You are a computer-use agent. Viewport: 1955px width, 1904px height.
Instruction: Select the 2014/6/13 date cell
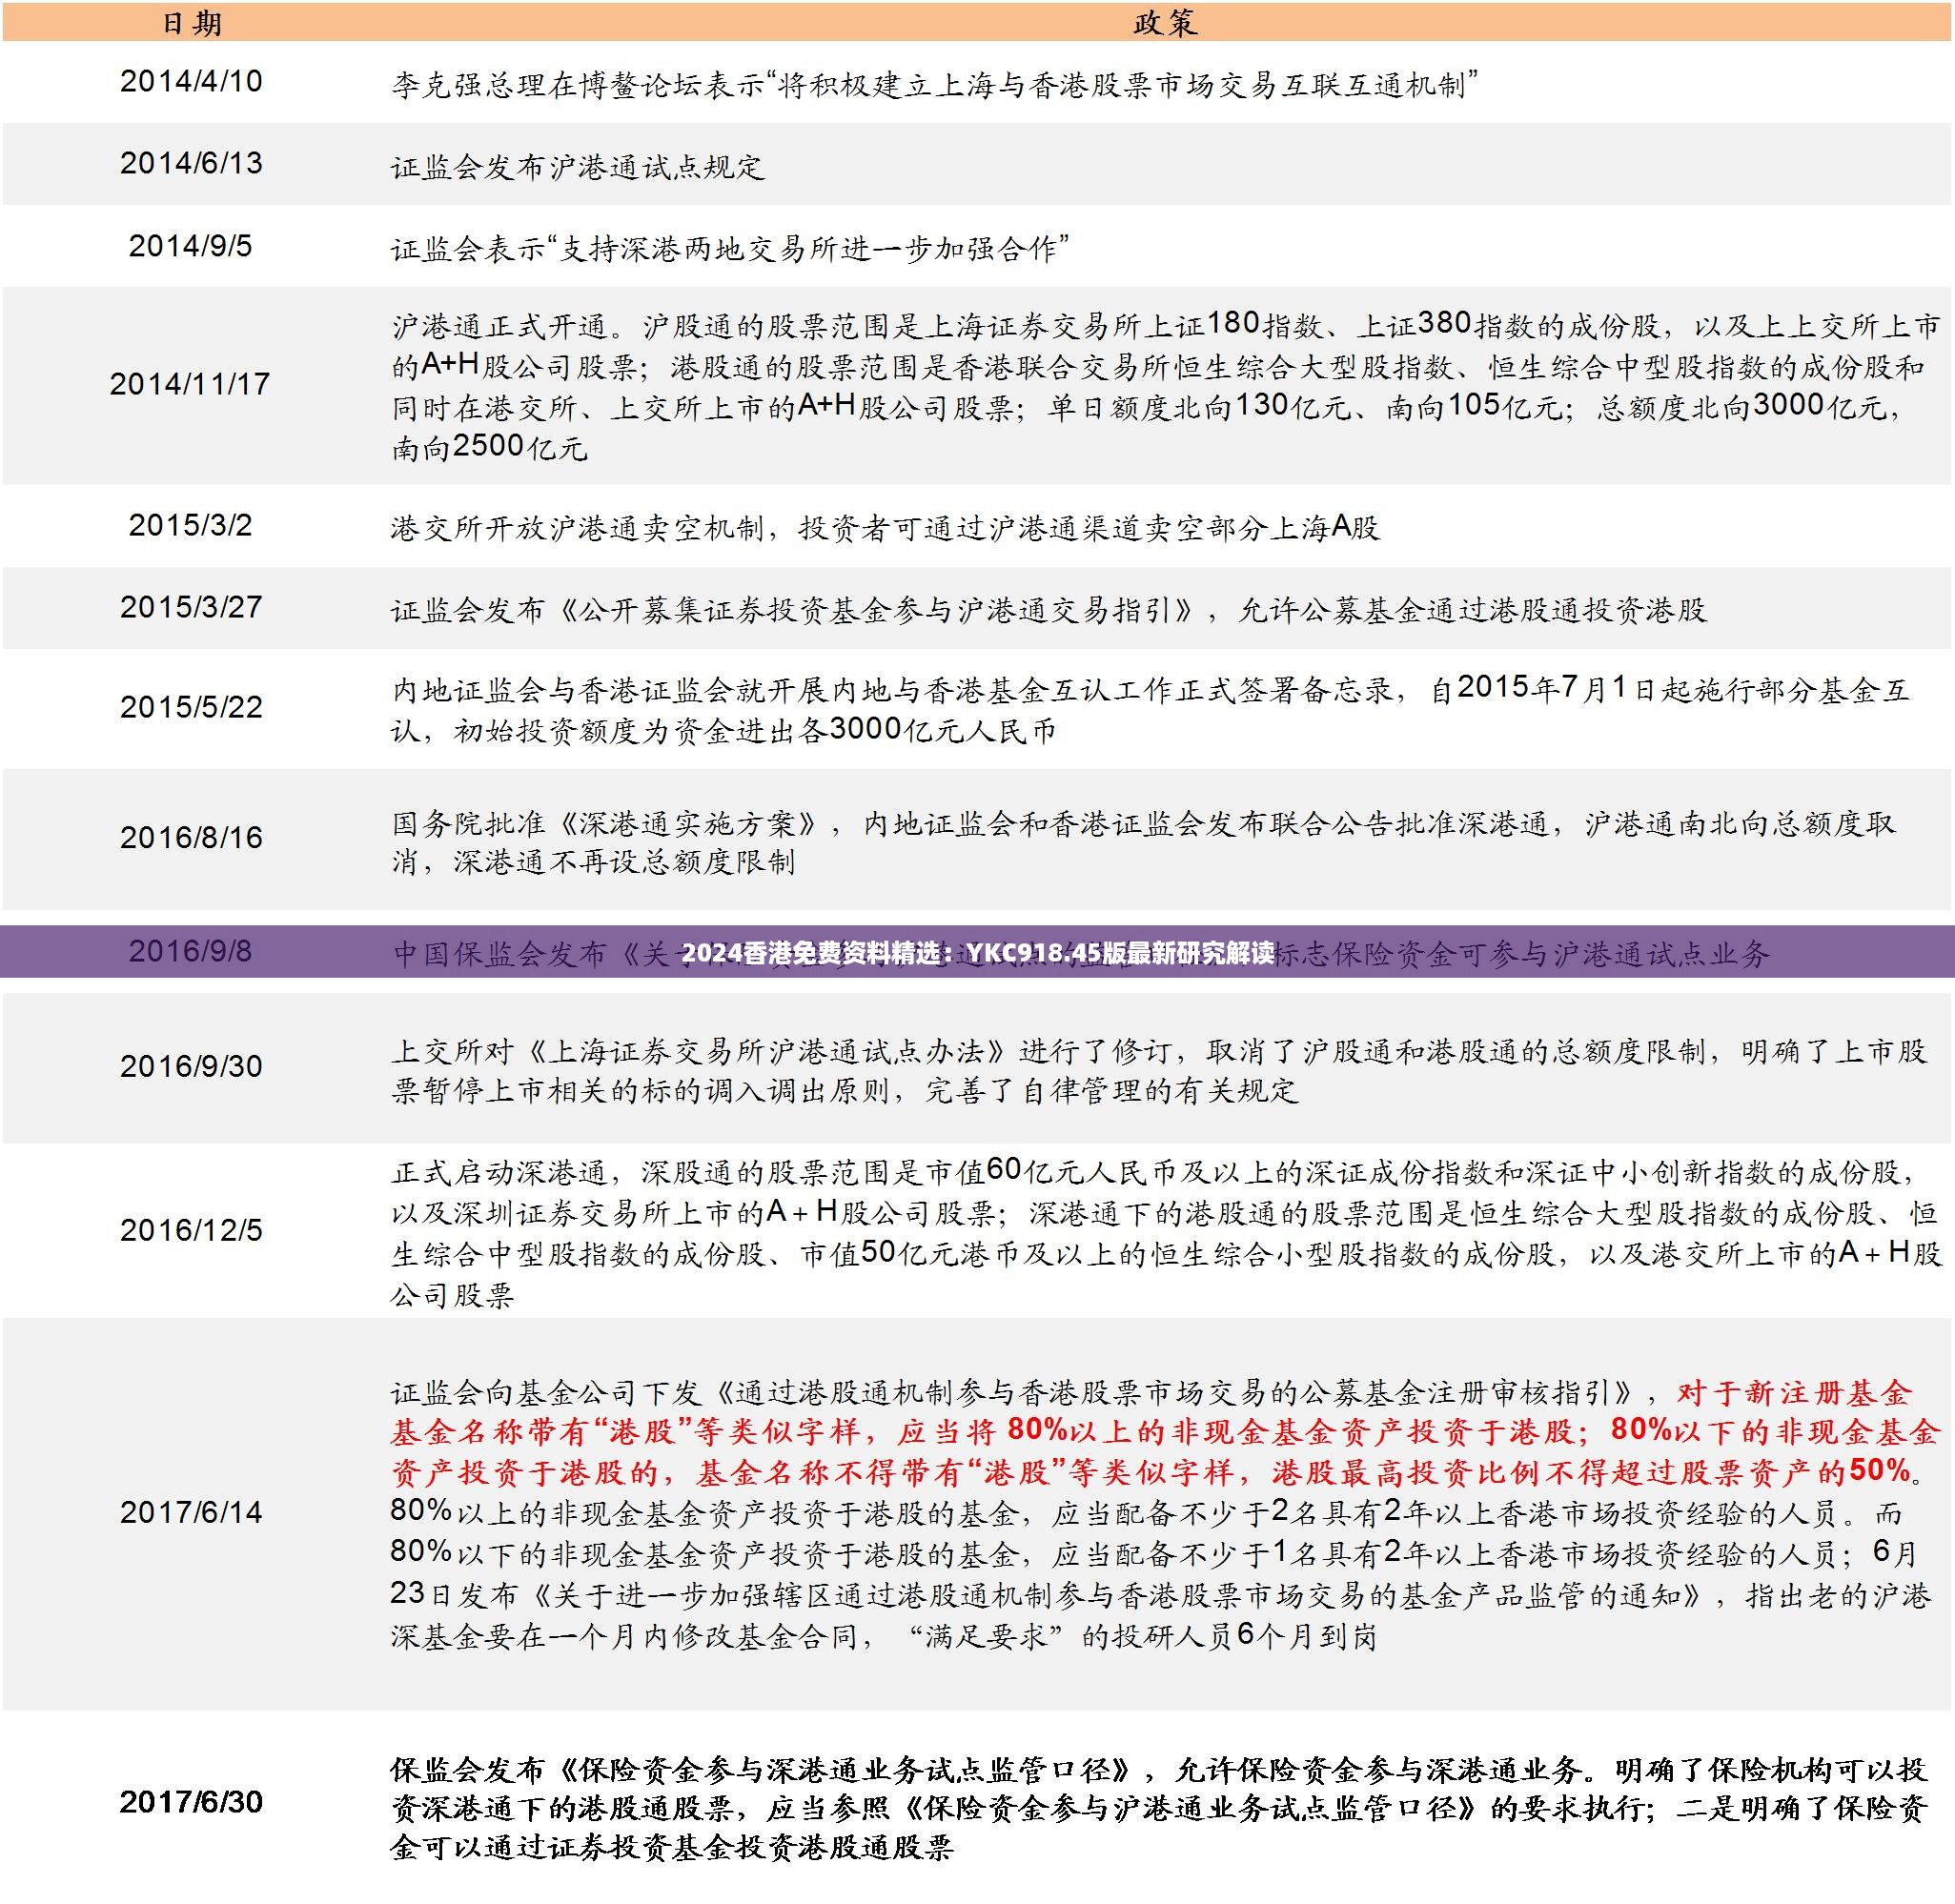[191, 163]
